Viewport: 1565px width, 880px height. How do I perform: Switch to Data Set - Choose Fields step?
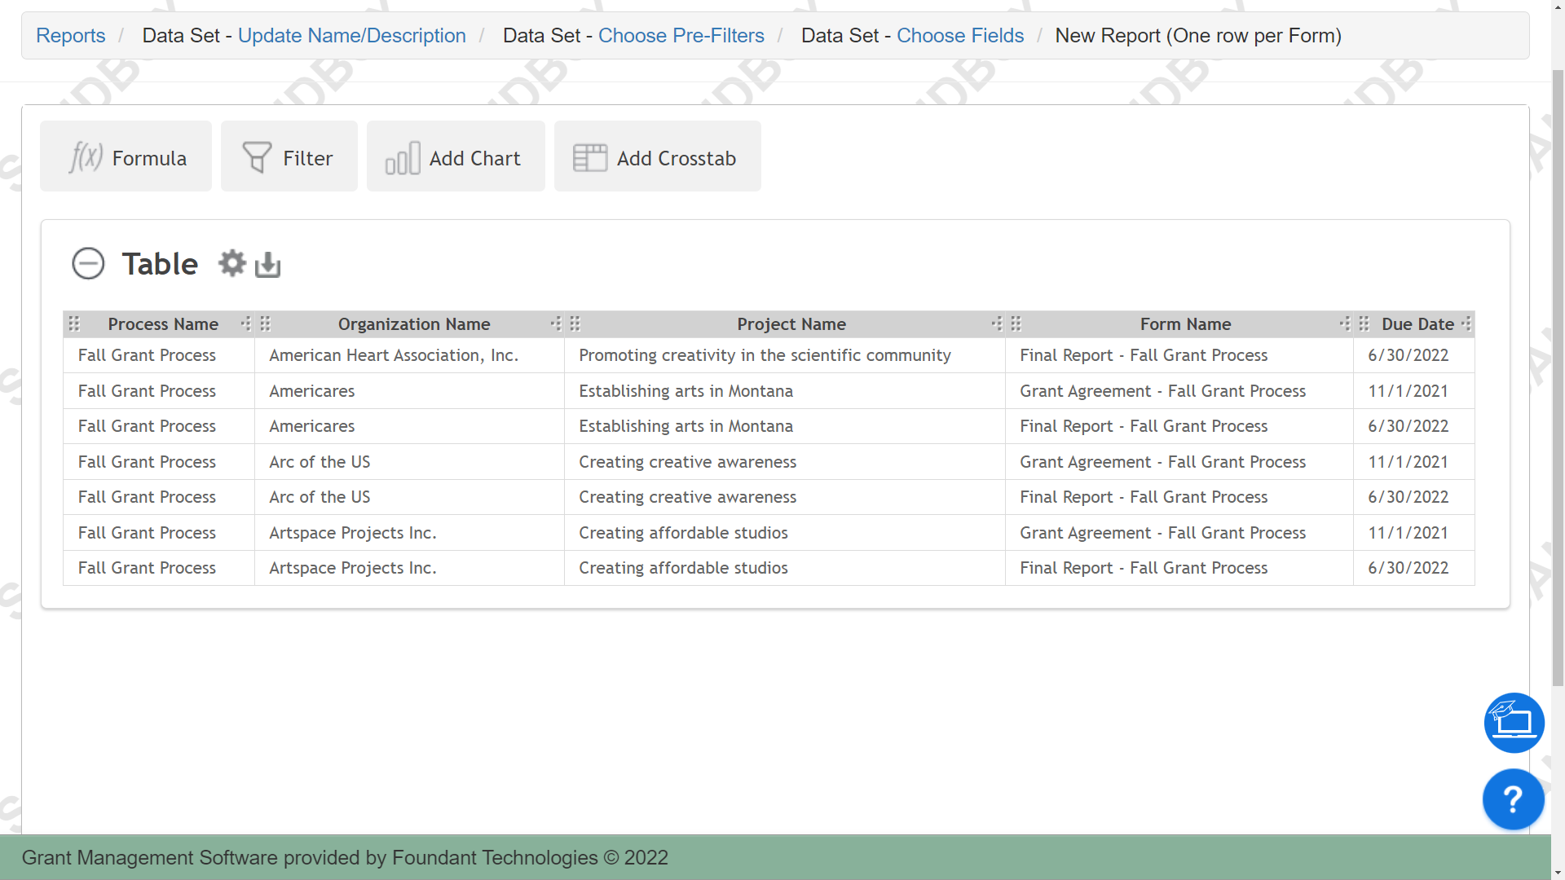959,35
